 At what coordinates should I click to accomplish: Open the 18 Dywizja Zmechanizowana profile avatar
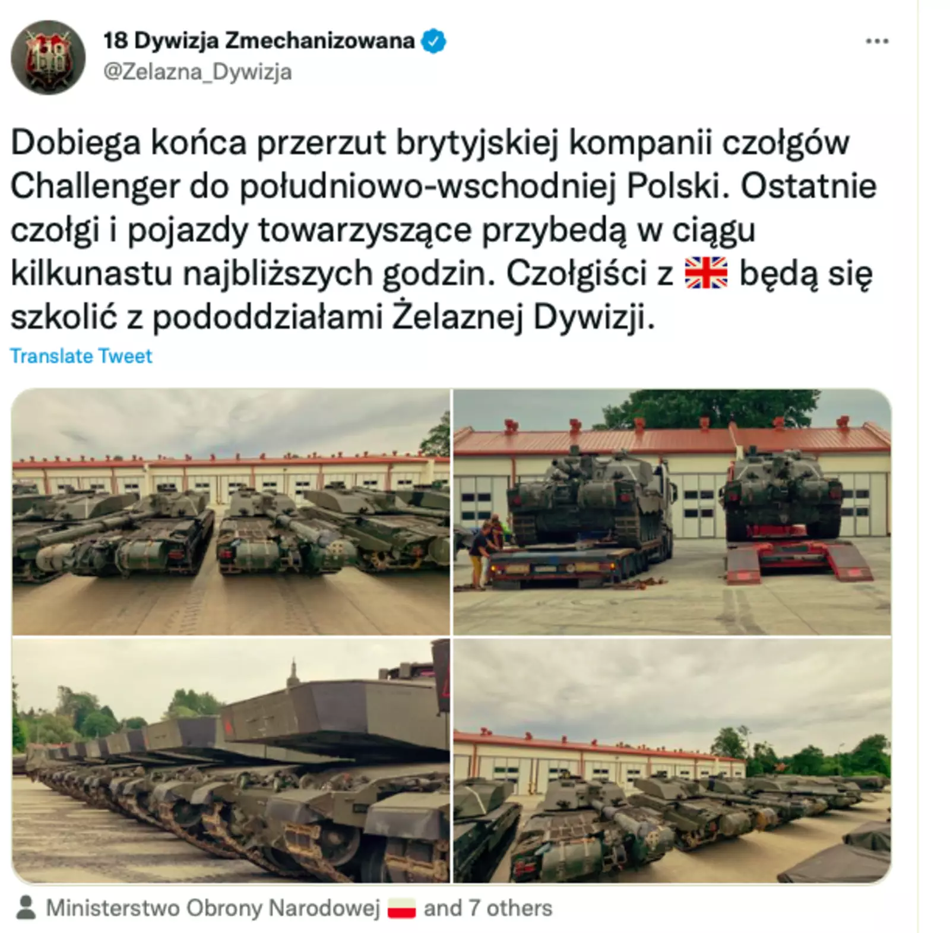48,58
